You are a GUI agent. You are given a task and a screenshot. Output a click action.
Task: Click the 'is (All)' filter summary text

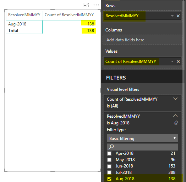point(113,106)
